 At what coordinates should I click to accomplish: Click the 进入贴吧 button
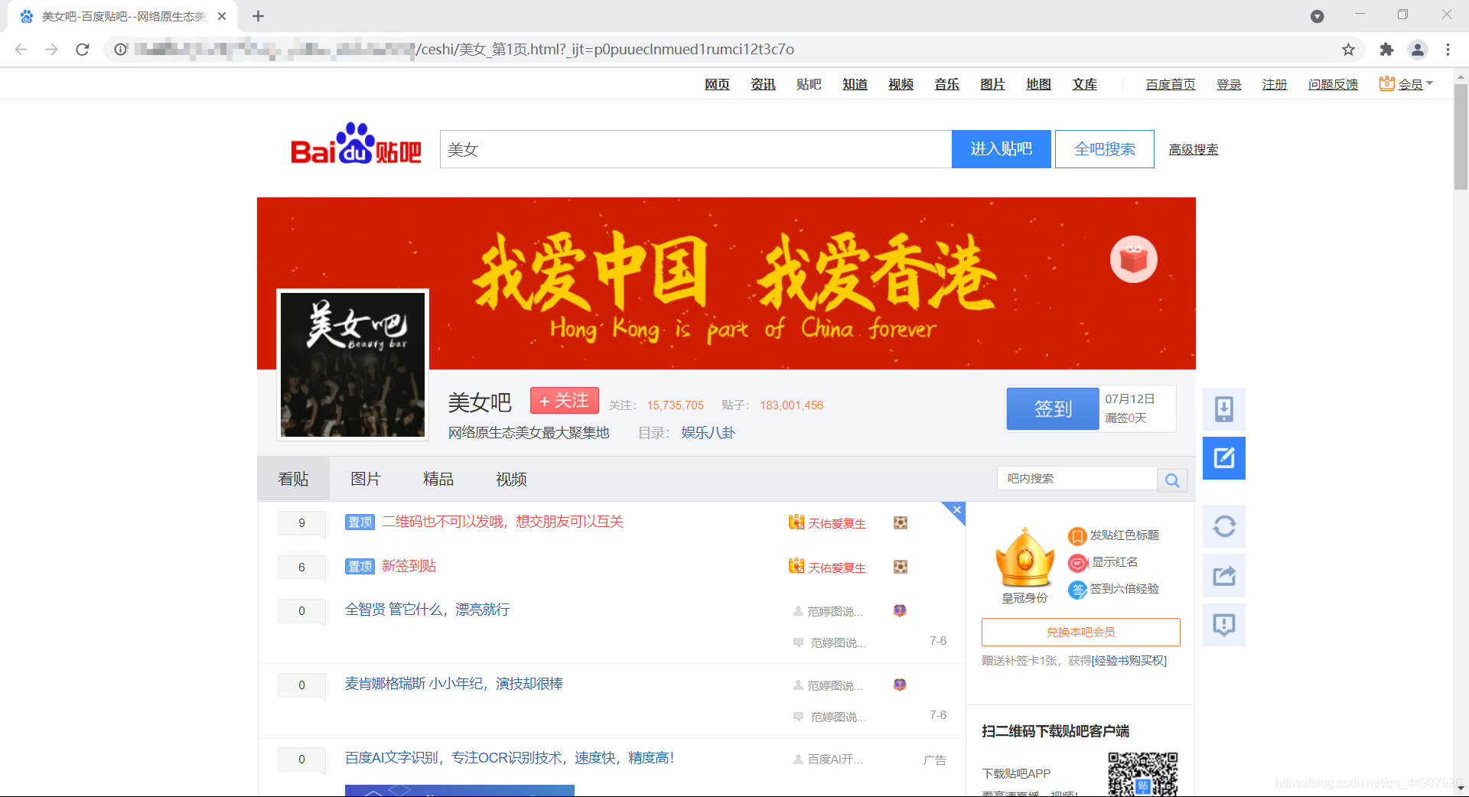(1001, 149)
